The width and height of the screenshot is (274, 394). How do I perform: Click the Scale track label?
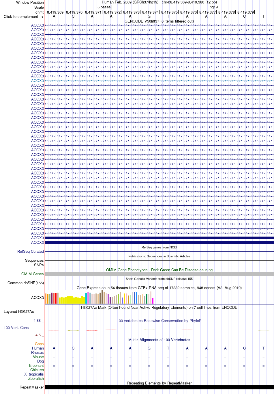39,8
